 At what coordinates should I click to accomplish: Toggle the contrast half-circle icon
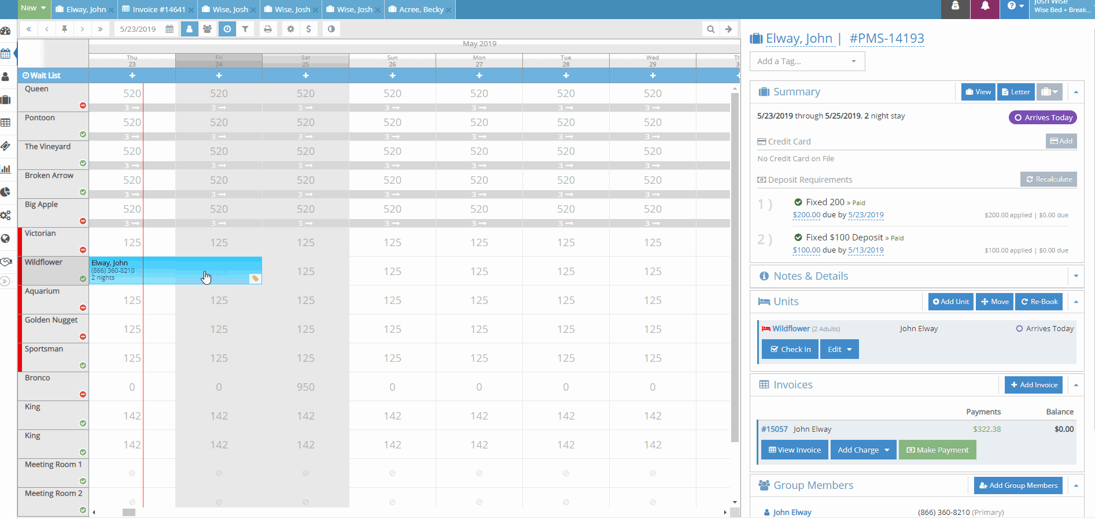point(331,29)
